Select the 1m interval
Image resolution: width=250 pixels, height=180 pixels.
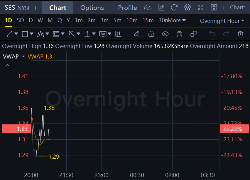coord(79,20)
